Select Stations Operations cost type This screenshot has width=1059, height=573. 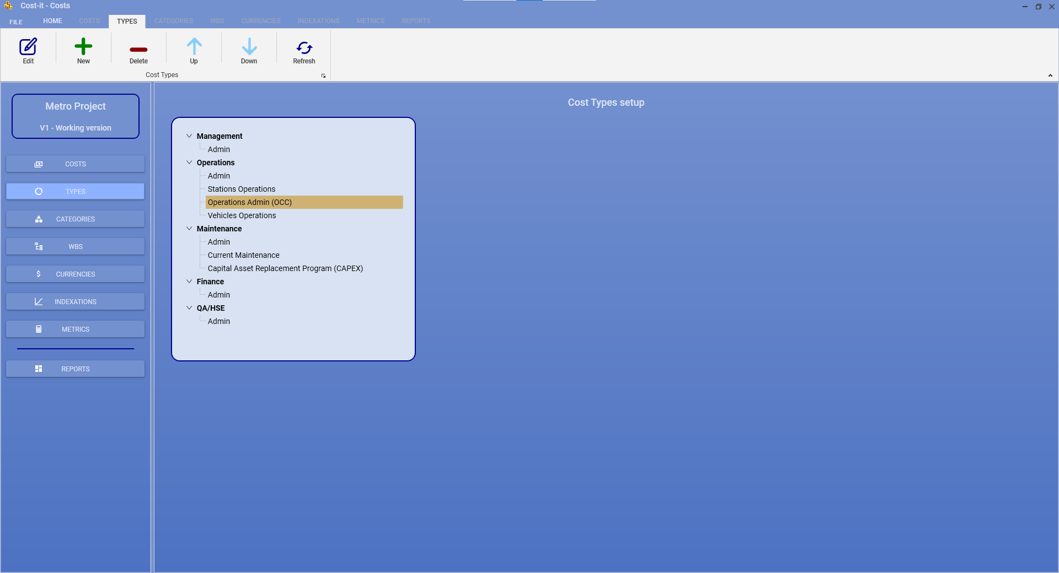click(242, 189)
